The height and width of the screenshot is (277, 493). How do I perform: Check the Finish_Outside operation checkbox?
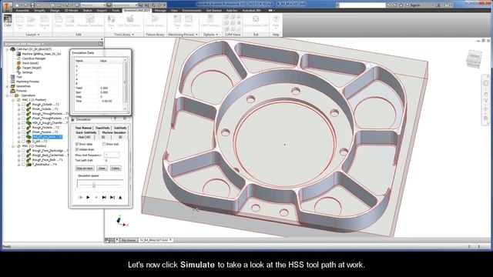point(24,109)
